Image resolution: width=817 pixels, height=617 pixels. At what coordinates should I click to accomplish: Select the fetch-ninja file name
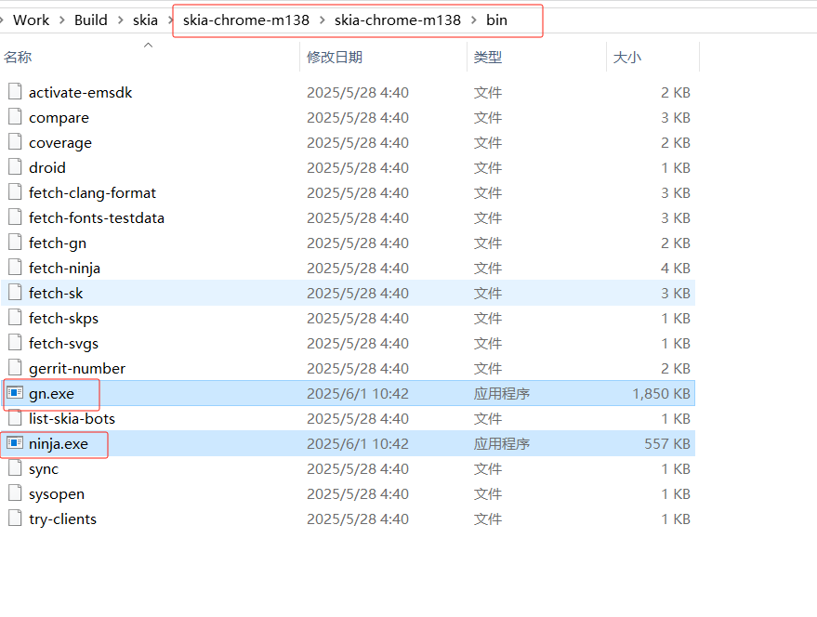click(65, 269)
